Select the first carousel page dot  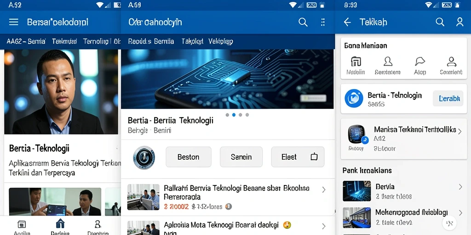click(x=227, y=115)
